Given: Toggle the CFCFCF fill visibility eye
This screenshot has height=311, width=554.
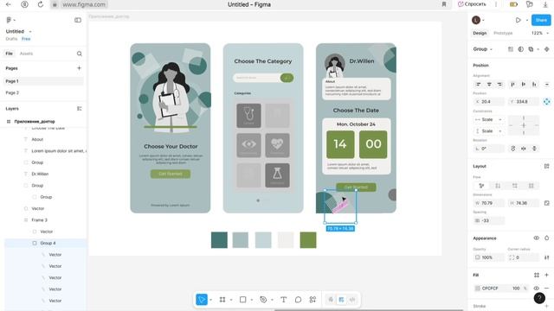Looking at the screenshot, I should [537, 288].
